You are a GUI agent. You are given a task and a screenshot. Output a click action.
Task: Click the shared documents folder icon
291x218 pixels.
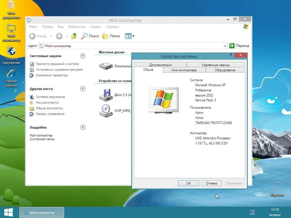(32, 108)
